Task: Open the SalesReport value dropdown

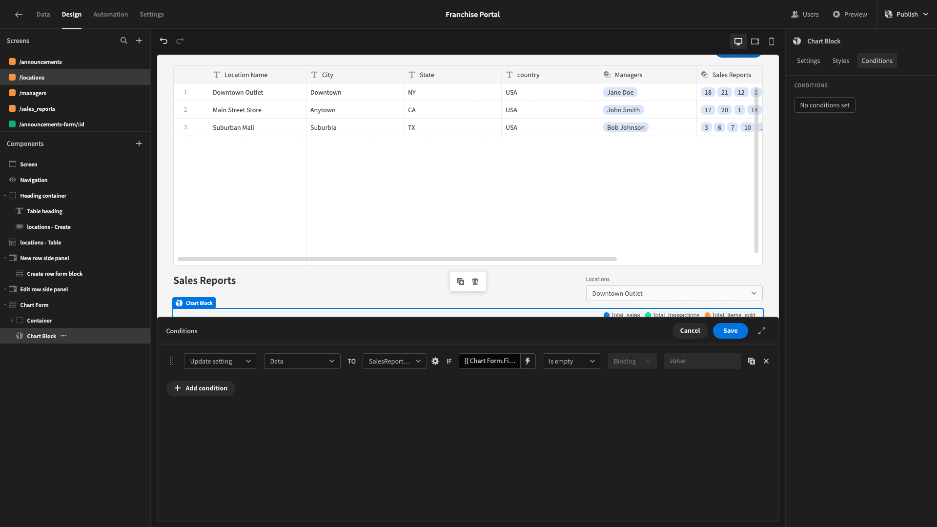Action: coord(395,362)
